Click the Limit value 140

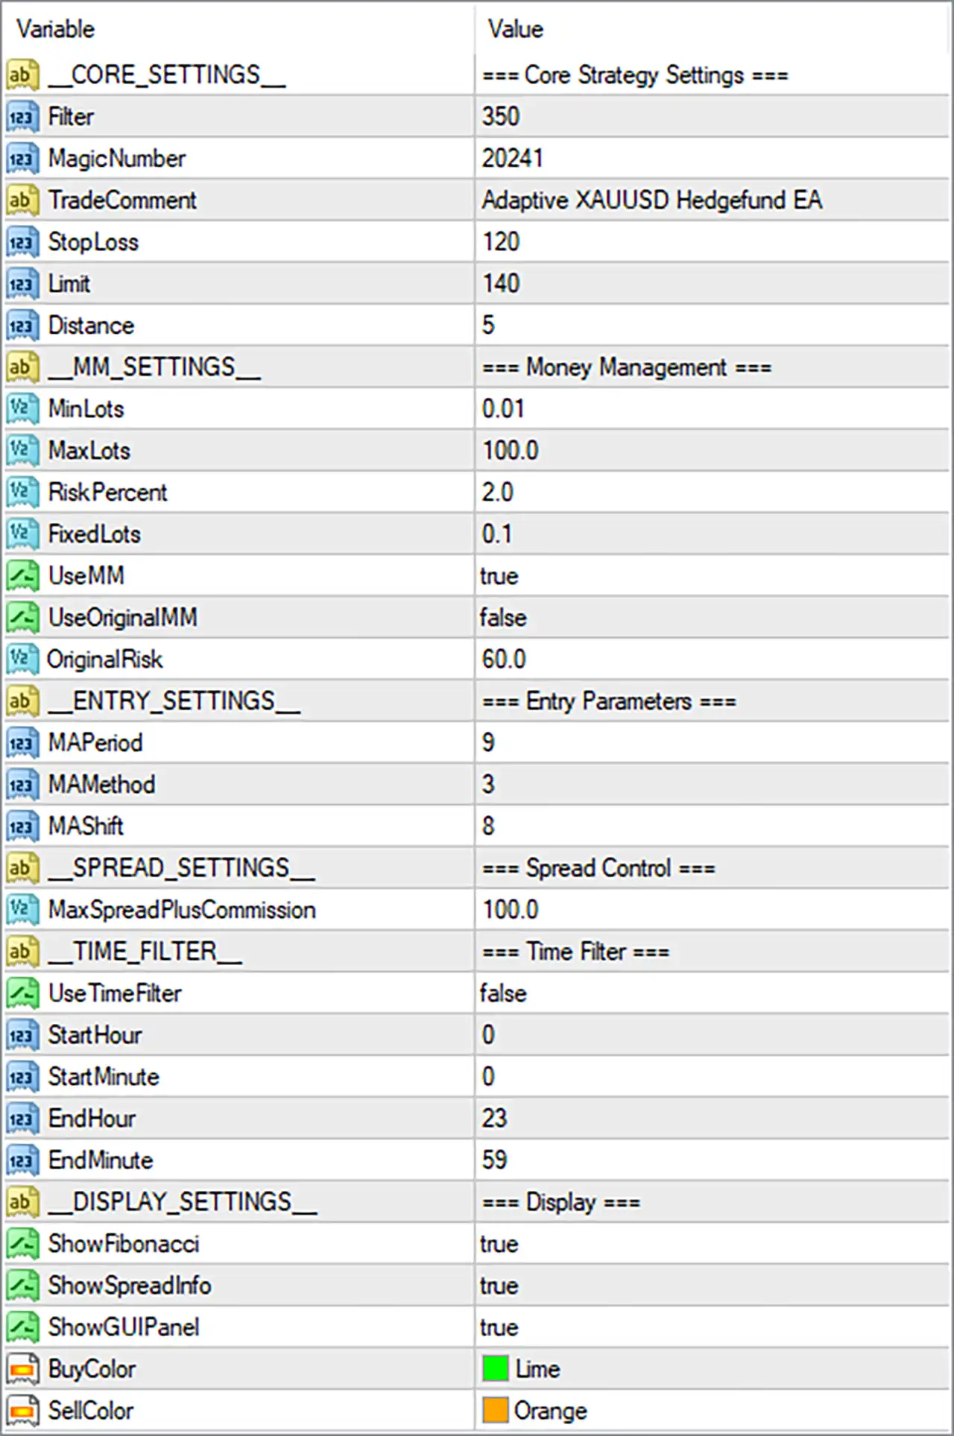[x=501, y=284]
